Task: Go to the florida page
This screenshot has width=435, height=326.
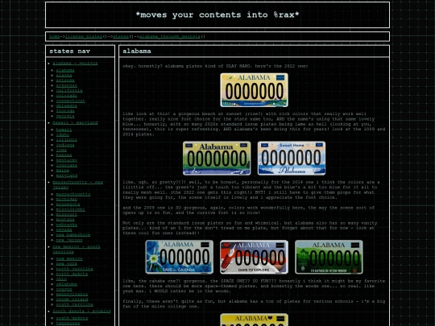Action: coord(65,111)
